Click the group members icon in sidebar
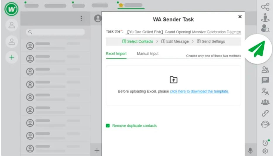The height and width of the screenshot is (156, 273). point(265,102)
